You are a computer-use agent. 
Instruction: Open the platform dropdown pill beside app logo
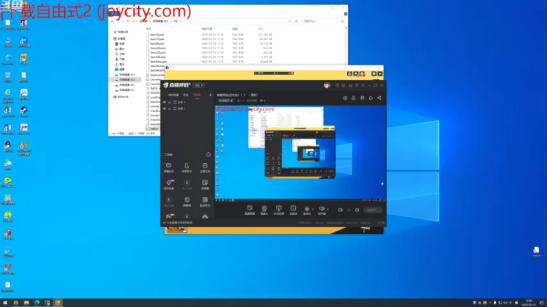[x=198, y=85]
